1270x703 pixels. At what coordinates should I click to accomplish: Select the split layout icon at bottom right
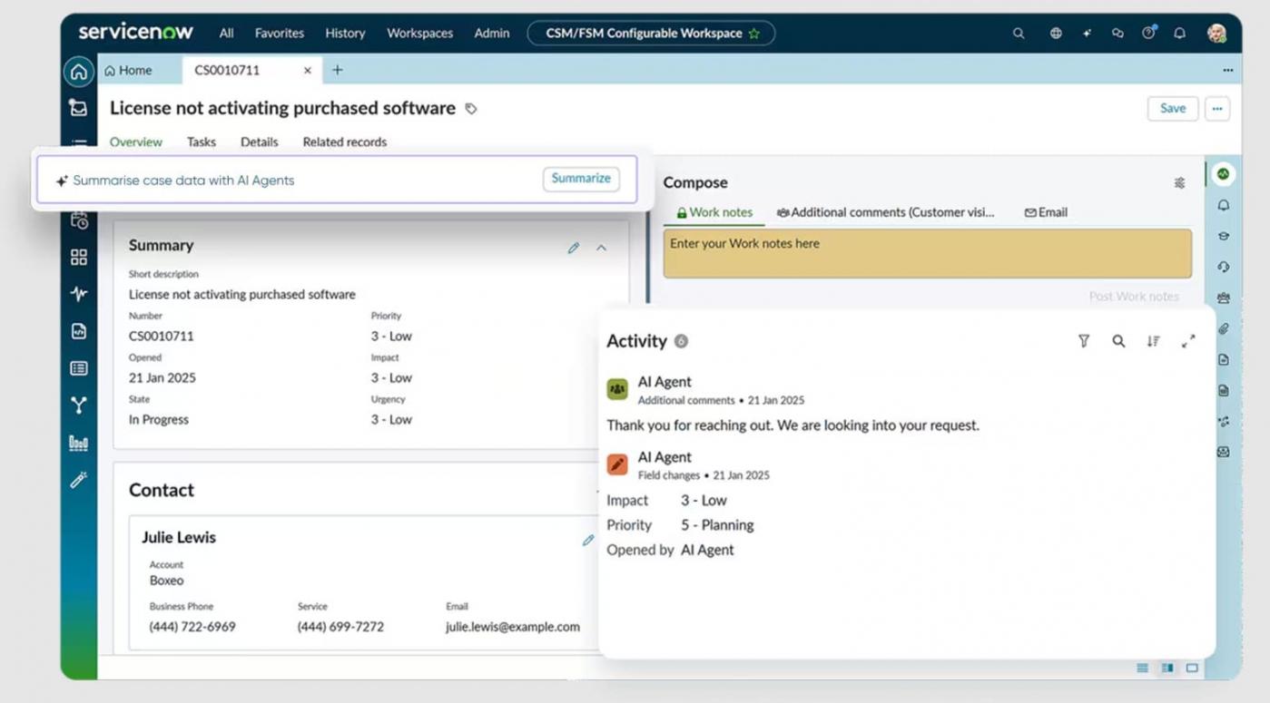coord(1167,669)
